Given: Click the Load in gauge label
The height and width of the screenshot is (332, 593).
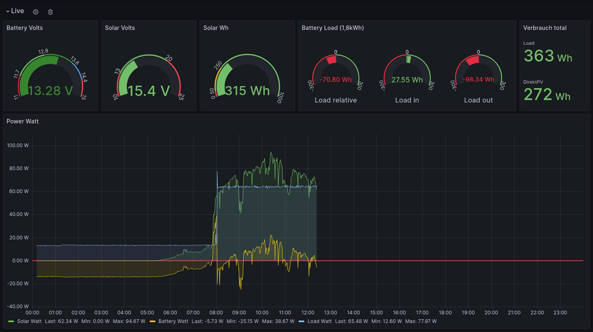Looking at the screenshot, I should [x=407, y=100].
